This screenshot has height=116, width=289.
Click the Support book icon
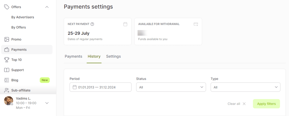tap(7, 70)
